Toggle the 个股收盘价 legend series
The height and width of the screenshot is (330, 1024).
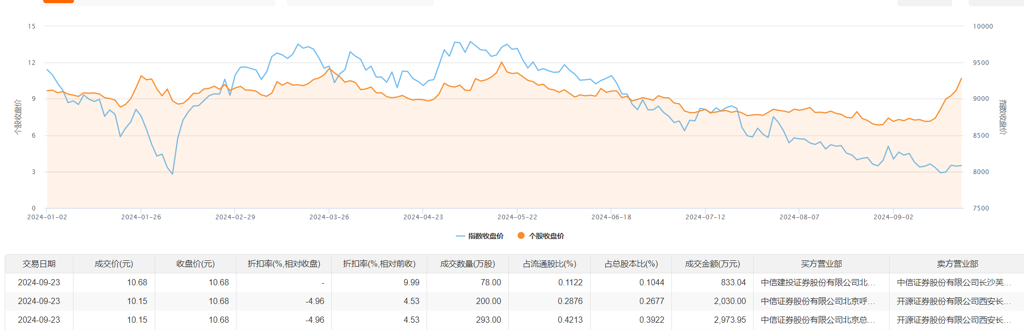(x=541, y=236)
